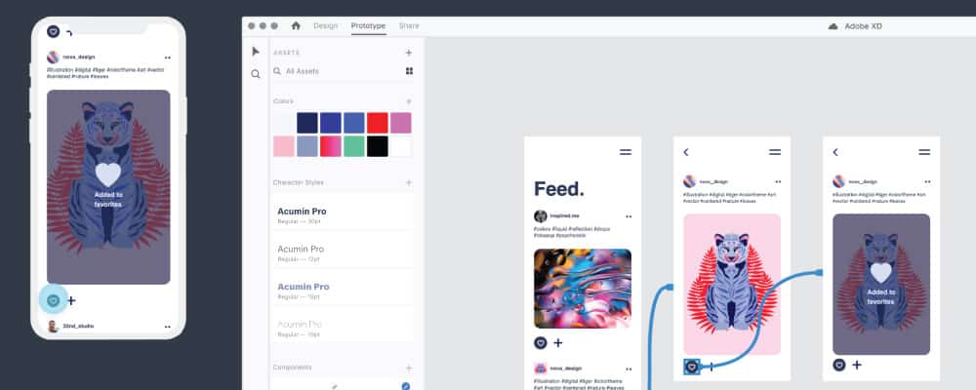Click the Feed. heading on first artboard

coord(559,189)
